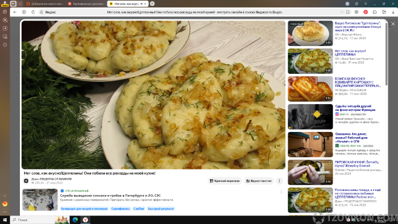Image resolution: width=398 pixels, height=224 pixels.
Task: Open the Yandex home icon beside refresh
Action: pos(24,12)
